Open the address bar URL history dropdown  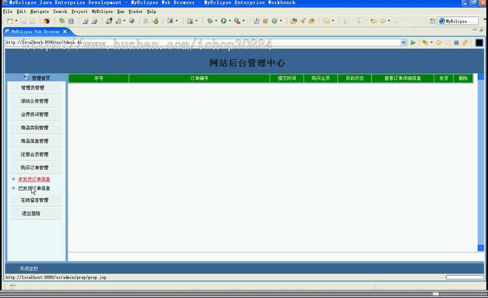pyautogui.click(x=403, y=42)
